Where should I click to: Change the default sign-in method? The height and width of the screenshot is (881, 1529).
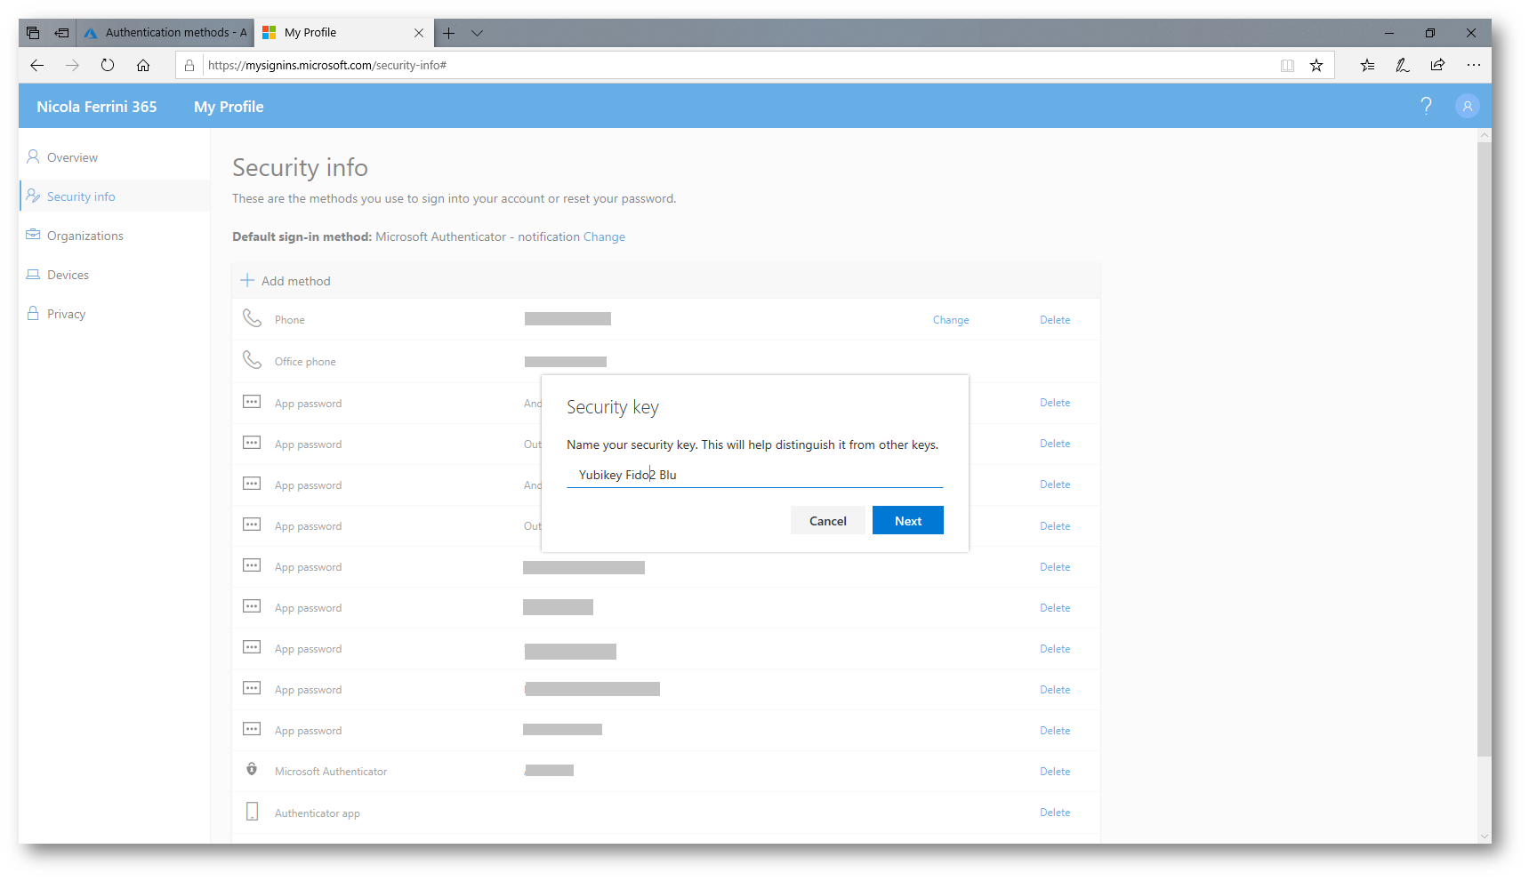(604, 236)
